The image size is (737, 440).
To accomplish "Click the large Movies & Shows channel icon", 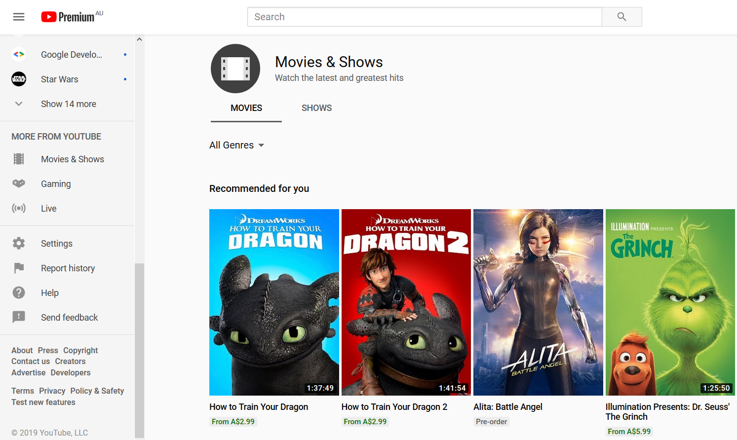I will click(235, 69).
